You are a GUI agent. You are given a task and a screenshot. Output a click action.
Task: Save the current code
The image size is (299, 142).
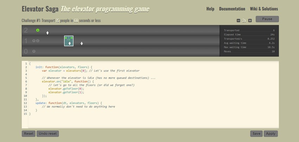click(x=256, y=134)
